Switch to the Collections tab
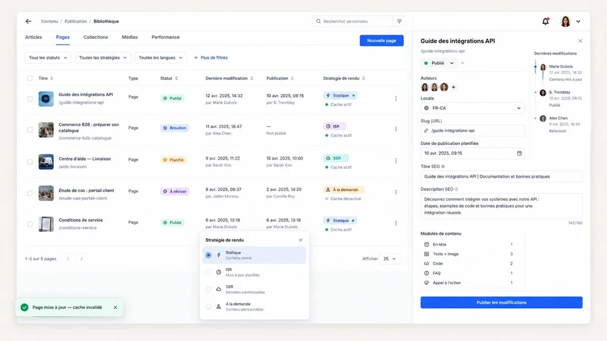Viewport: 607px width, 341px height. click(96, 37)
